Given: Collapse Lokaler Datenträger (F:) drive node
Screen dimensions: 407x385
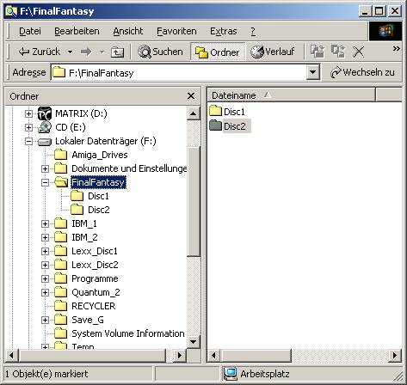Looking at the screenshot, I should point(28,141).
